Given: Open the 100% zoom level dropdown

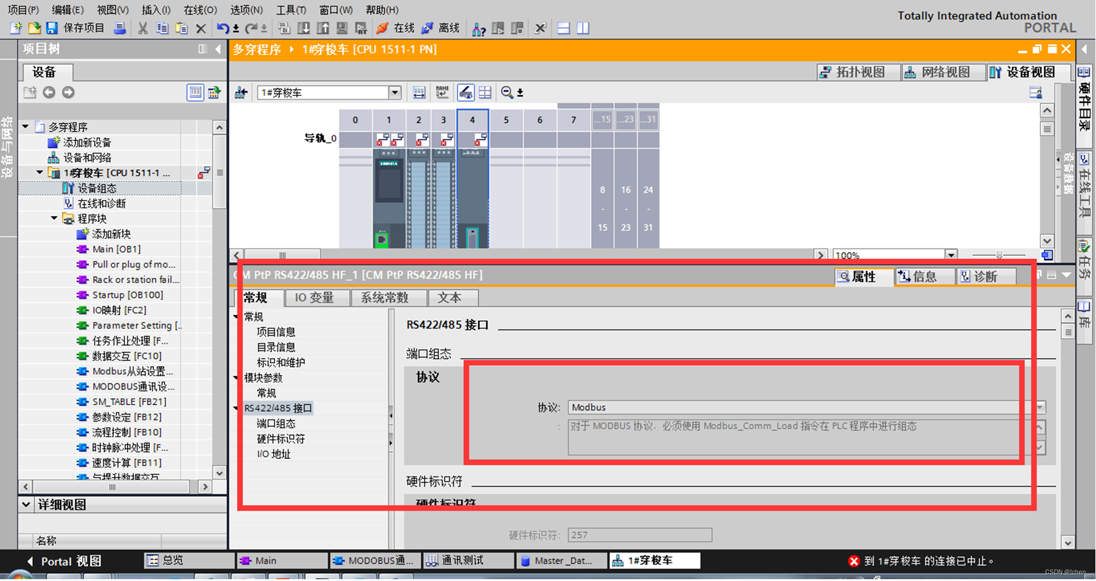Looking at the screenshot, I should click(x=951, y=255).
